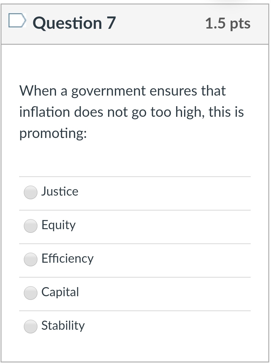Click the divider above the Justice option
This screenshot has width=271, height=363.
click(135, 176)
